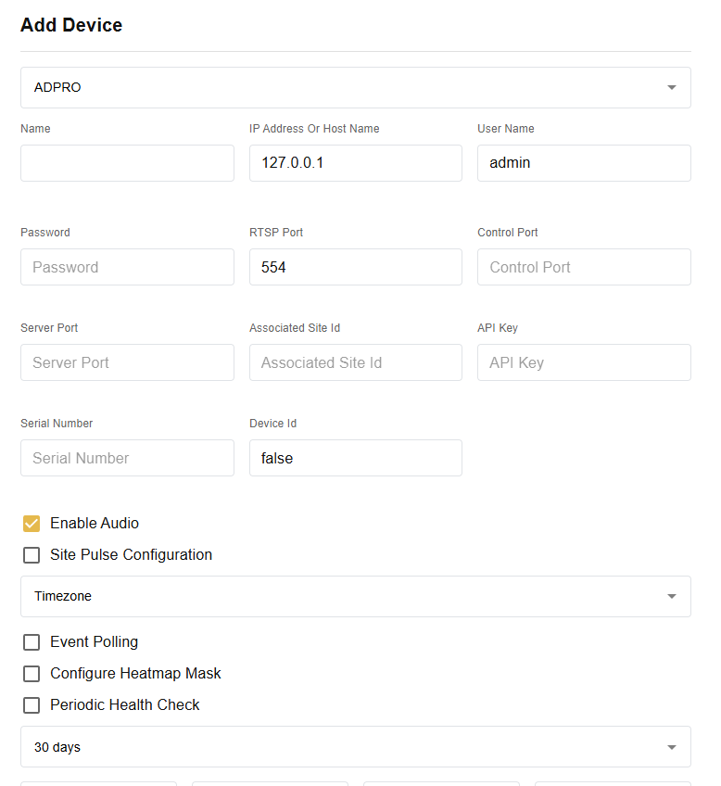Focus the RTSP Port field showing 554

click(355, 267)
